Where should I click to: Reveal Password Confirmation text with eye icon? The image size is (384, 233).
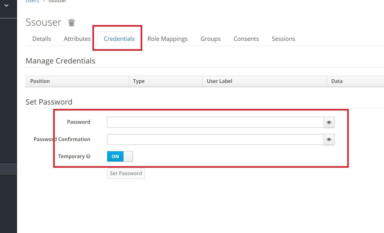pyautogui.click(x=329, y=140)
